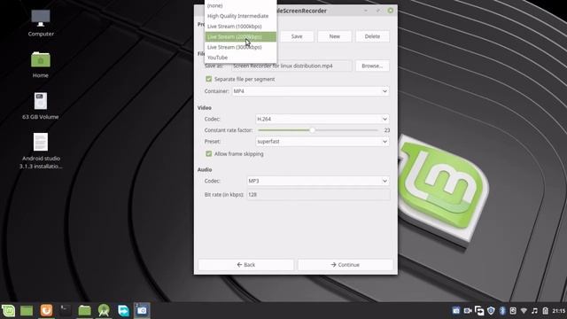This screenshot has height=319, width=567.
Task: Click the removable drives tray icon
Action: 513,310
